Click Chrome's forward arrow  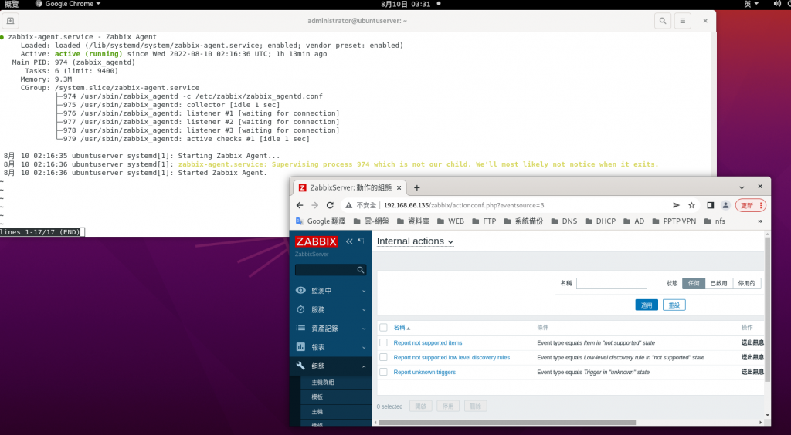tap(315, 205)
